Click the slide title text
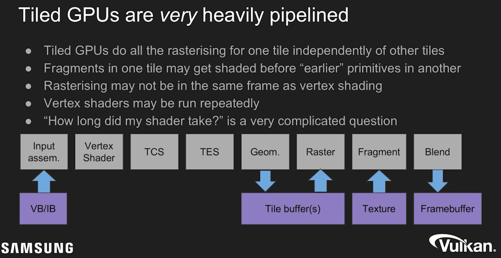Screen dimensions: 501x258 pyautogui.click(x=183, y=15)
